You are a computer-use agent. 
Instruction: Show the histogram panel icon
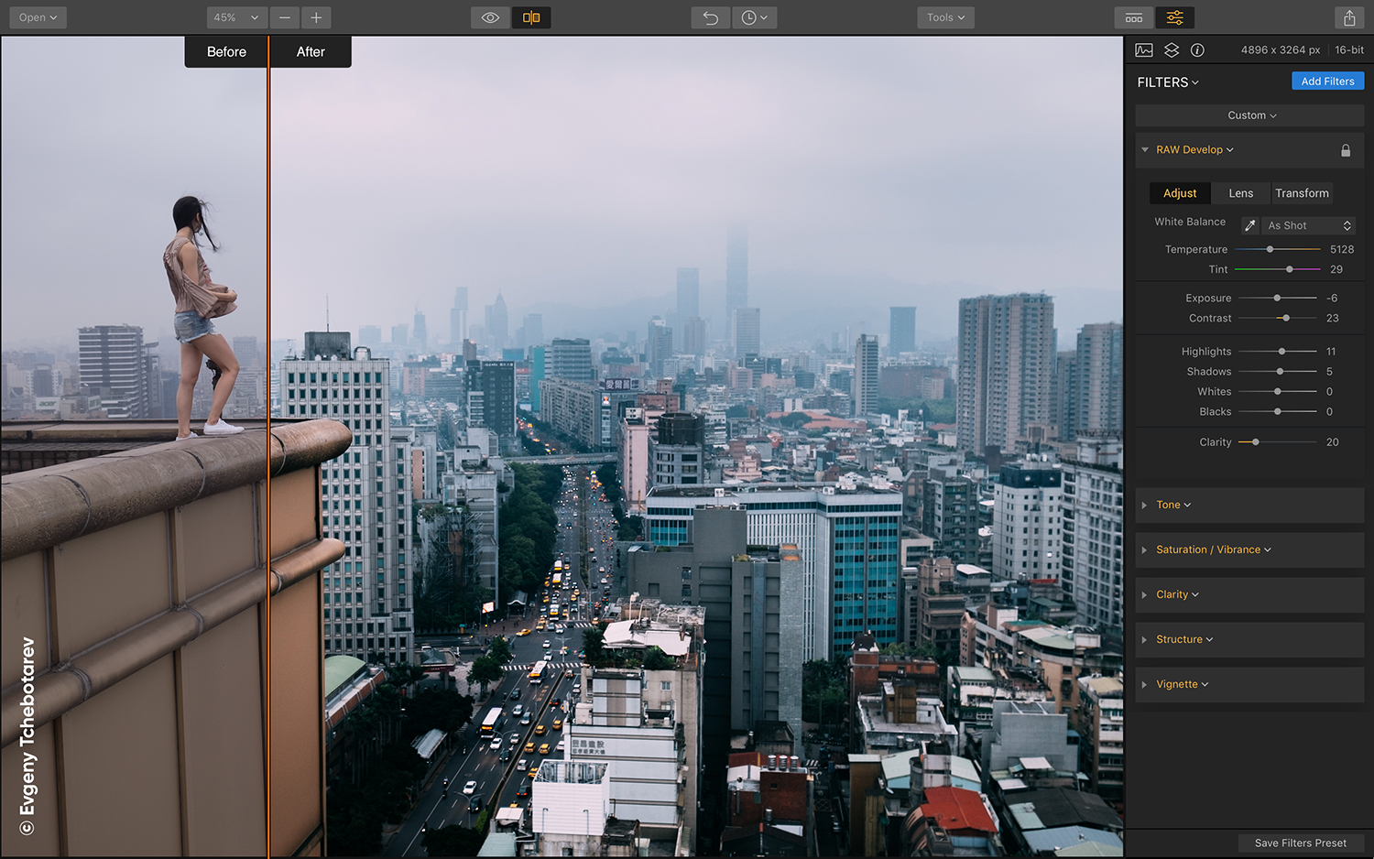(x=1144, y=50)
